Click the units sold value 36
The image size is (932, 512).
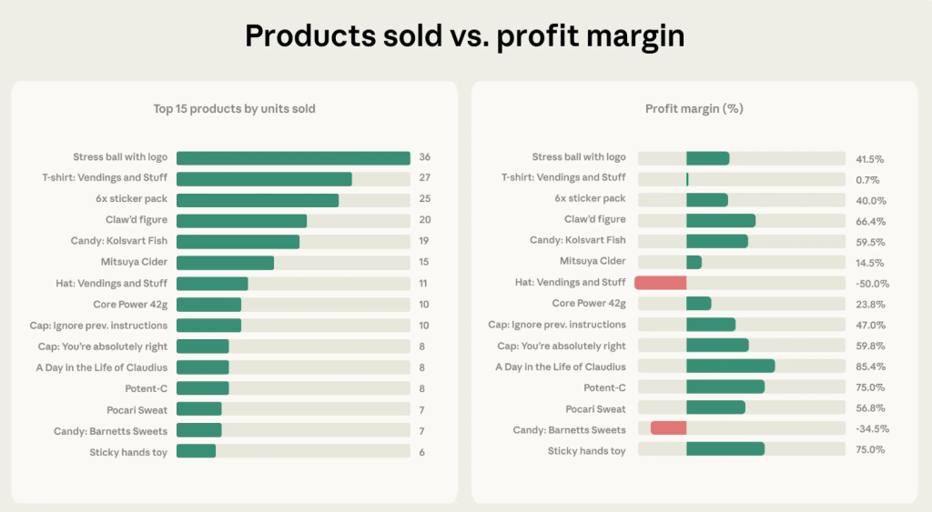click(x=424, y=158)
